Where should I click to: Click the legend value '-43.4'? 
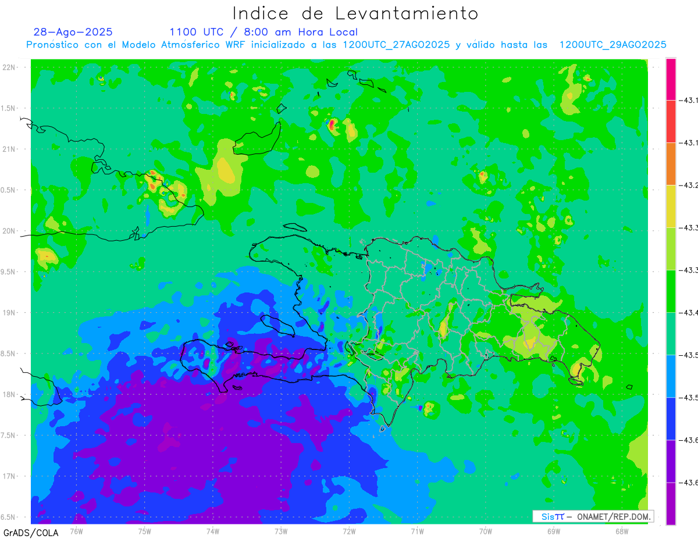(689, 313)
